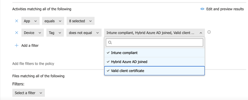Open the does not equal operator dropdown

[x=84, y=33]
